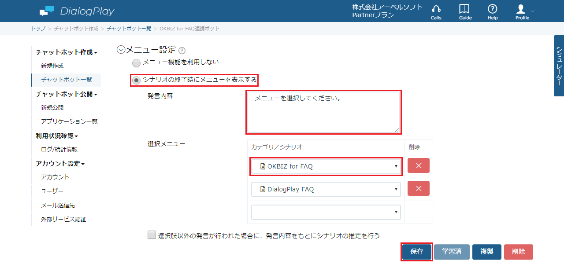The width and height of the screenshot is (564, 264).
Task: Expand the 利用状況確認 sidebar section
Action: 57,136
